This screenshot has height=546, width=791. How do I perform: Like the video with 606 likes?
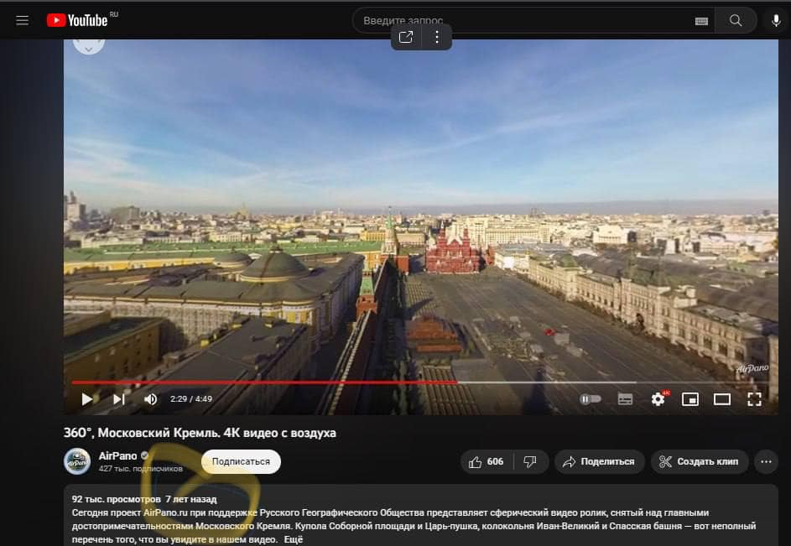[x=487, y=461]
